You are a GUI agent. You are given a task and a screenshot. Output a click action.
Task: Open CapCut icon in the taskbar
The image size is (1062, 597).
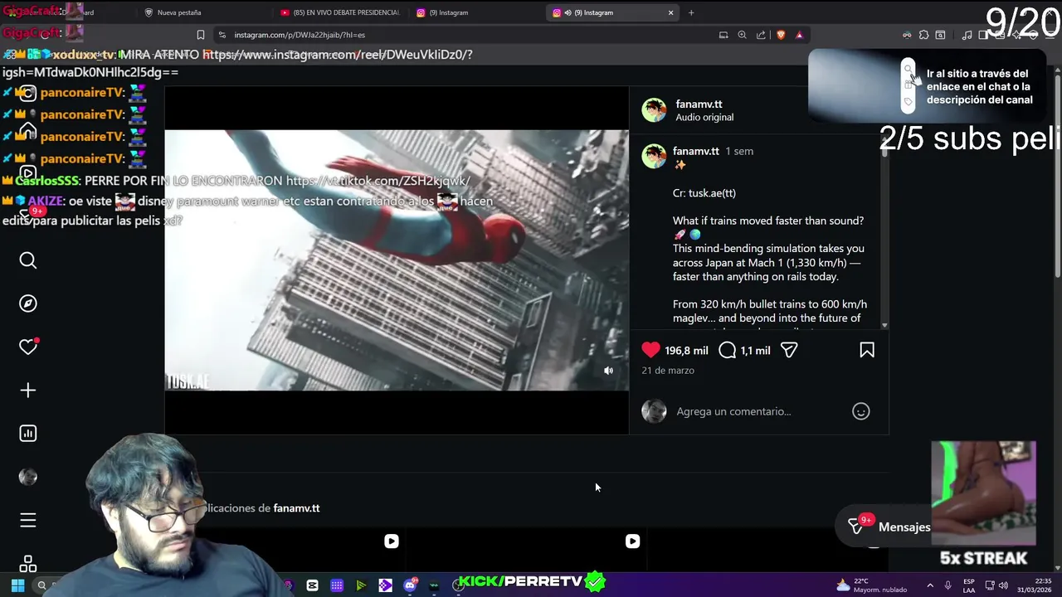(x=312, y=585)
